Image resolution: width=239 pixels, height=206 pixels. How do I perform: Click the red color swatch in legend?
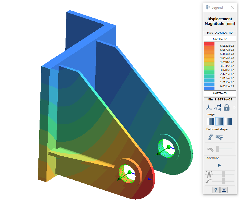point(209,44)
